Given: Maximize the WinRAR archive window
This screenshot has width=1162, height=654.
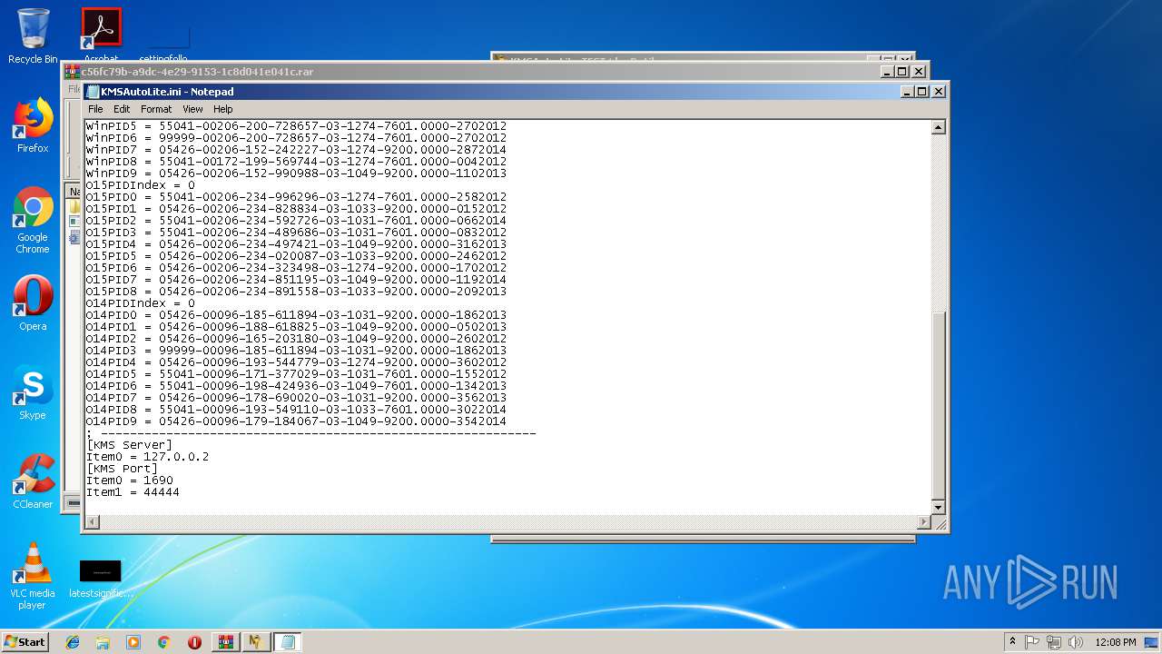Looking at the screenshot, I should click(x=902, y=72).
